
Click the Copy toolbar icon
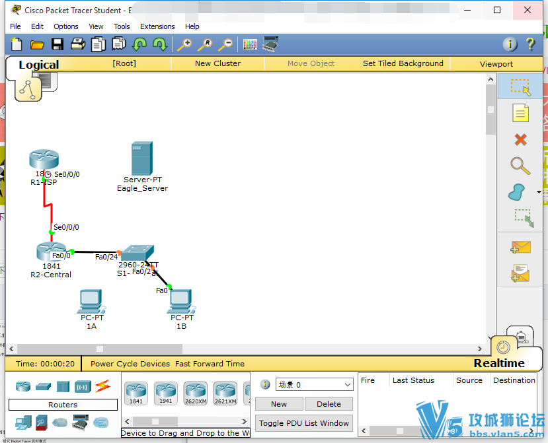98,45
